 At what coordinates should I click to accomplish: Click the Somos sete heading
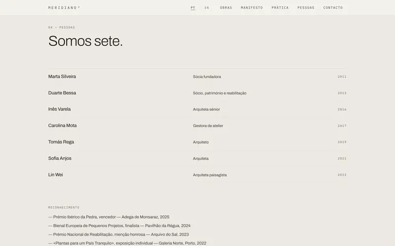85,41
